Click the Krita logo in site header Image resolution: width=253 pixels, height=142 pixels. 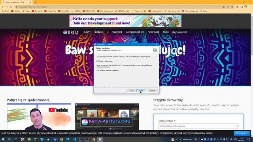[x=71, y=32]
